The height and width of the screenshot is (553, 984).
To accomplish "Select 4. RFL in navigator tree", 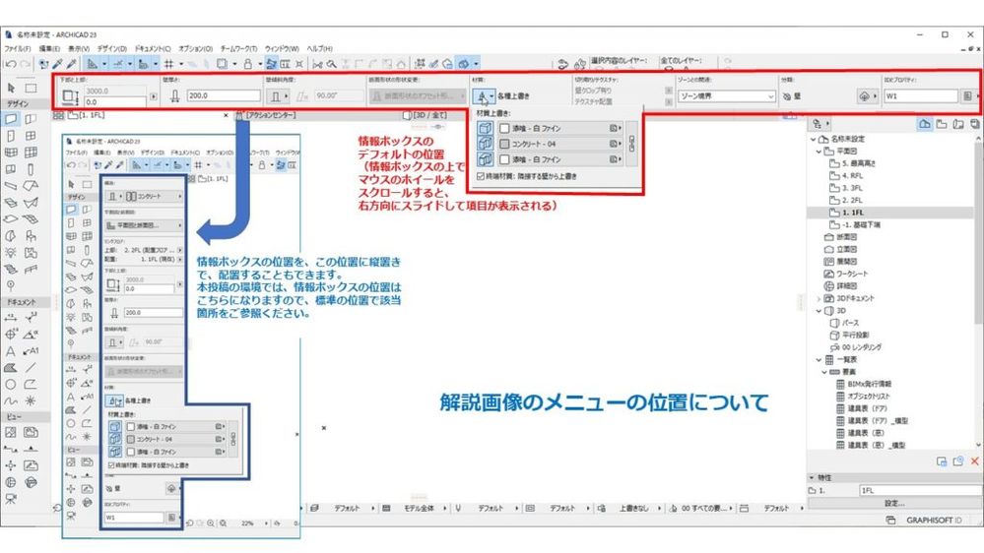I will pyautogui.click(x=852, y=175).
